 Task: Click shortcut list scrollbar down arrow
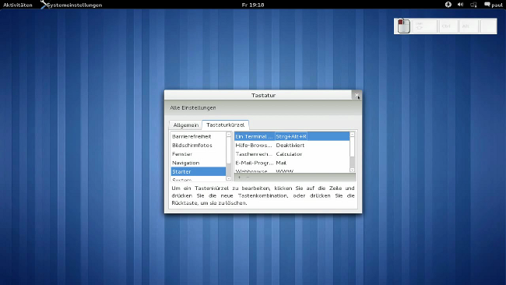352,170
